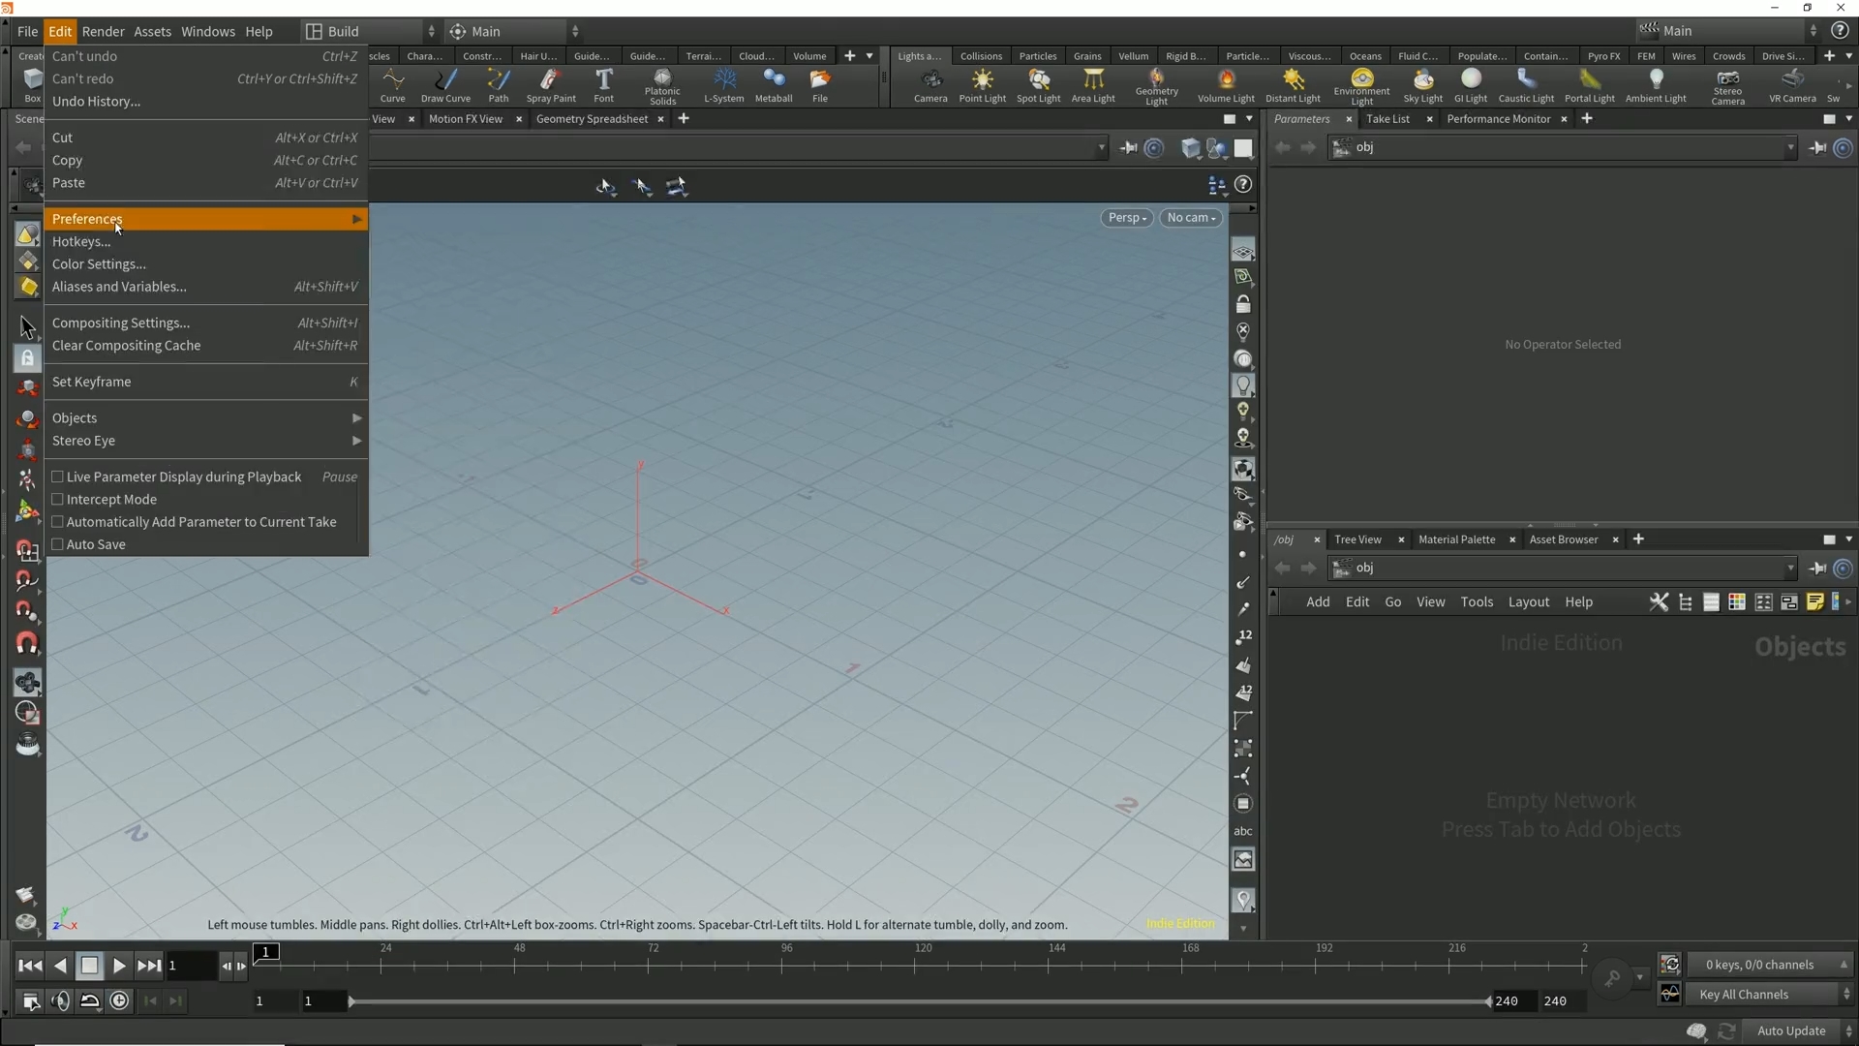Enable the Auto Save checkbox
Image resolution: width=1859 pixels, height=1046 pixels.
click(58, 544)
